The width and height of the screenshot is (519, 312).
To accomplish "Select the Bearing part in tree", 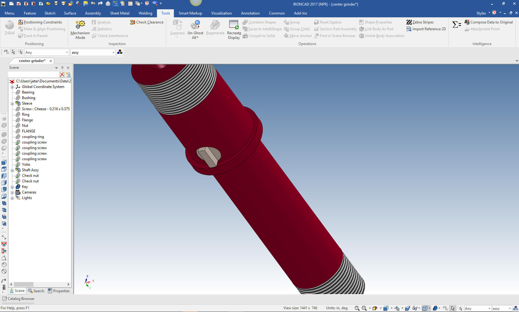I will [28, 92].
